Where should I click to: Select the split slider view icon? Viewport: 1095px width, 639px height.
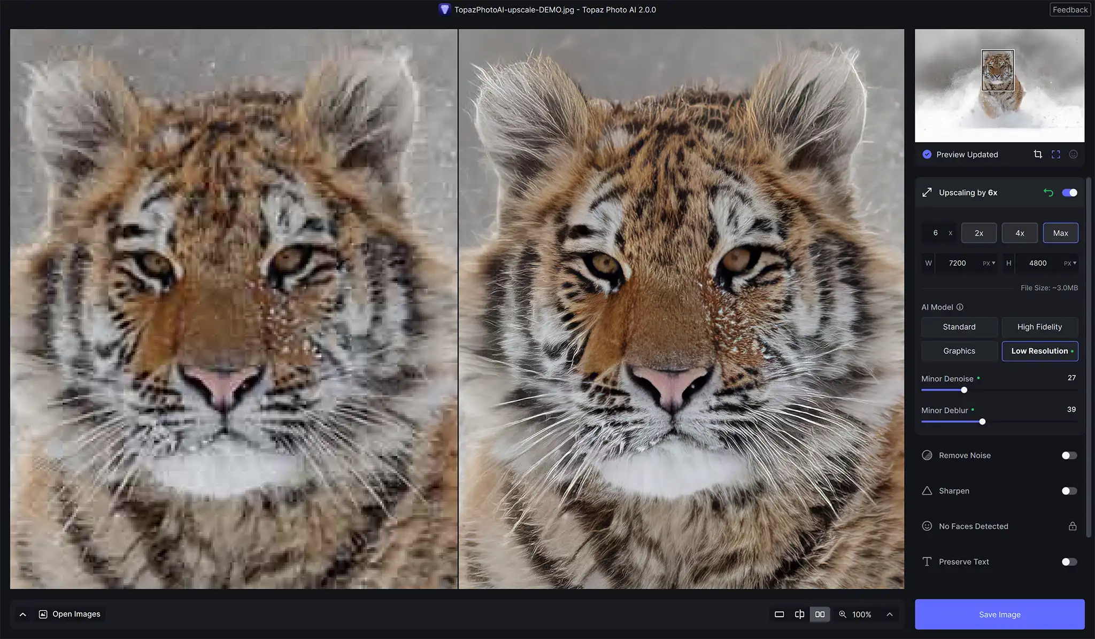799,614
